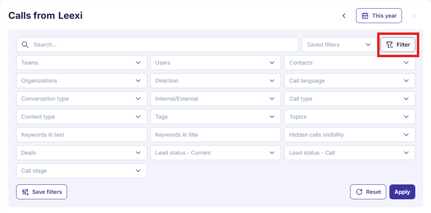Toggle the Filter button
The width and height of the screenshot is (431, 213).
click(398, 45)
